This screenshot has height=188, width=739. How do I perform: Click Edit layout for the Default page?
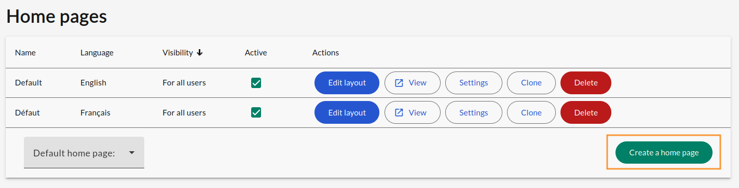click(x=347, y=83)
